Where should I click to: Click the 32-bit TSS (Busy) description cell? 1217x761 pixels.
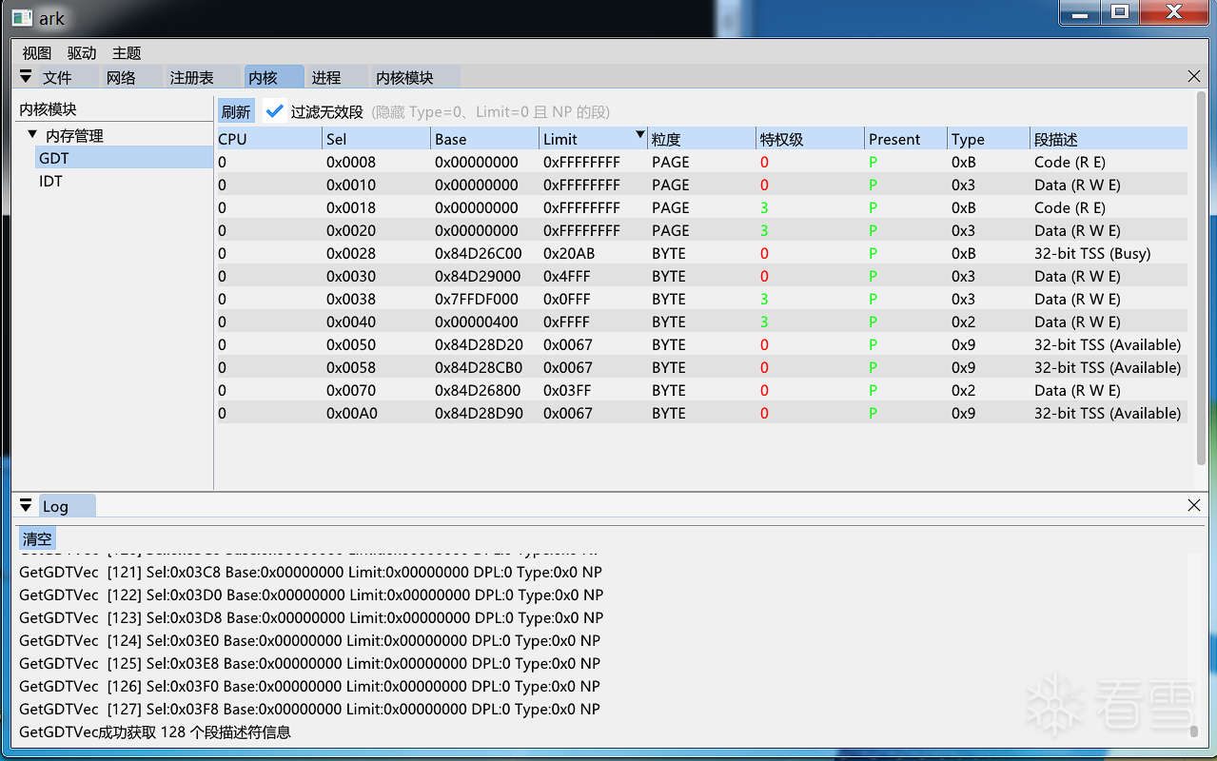tap(1092, 253)
